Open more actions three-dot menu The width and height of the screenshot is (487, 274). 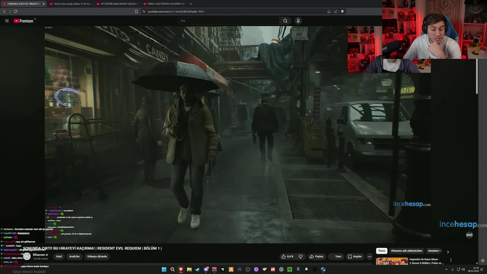[369, 256]
